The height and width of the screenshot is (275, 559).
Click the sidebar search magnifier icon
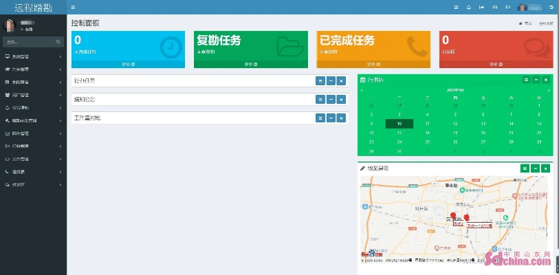[x=58, y=42]
